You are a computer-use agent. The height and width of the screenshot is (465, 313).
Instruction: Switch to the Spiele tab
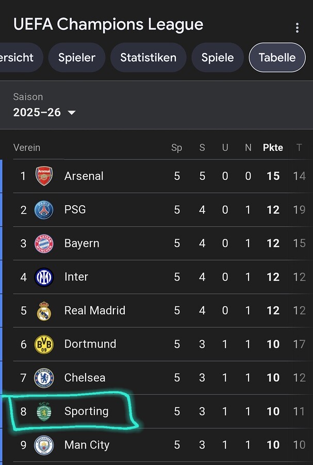[218, 58]
